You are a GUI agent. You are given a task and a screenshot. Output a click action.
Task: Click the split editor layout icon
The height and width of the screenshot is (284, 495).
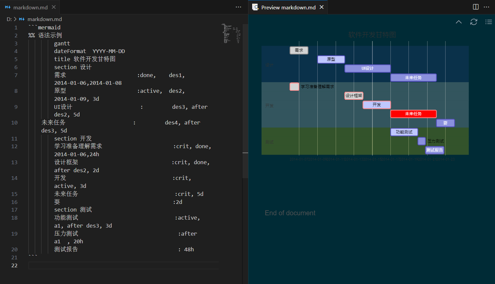476,7
